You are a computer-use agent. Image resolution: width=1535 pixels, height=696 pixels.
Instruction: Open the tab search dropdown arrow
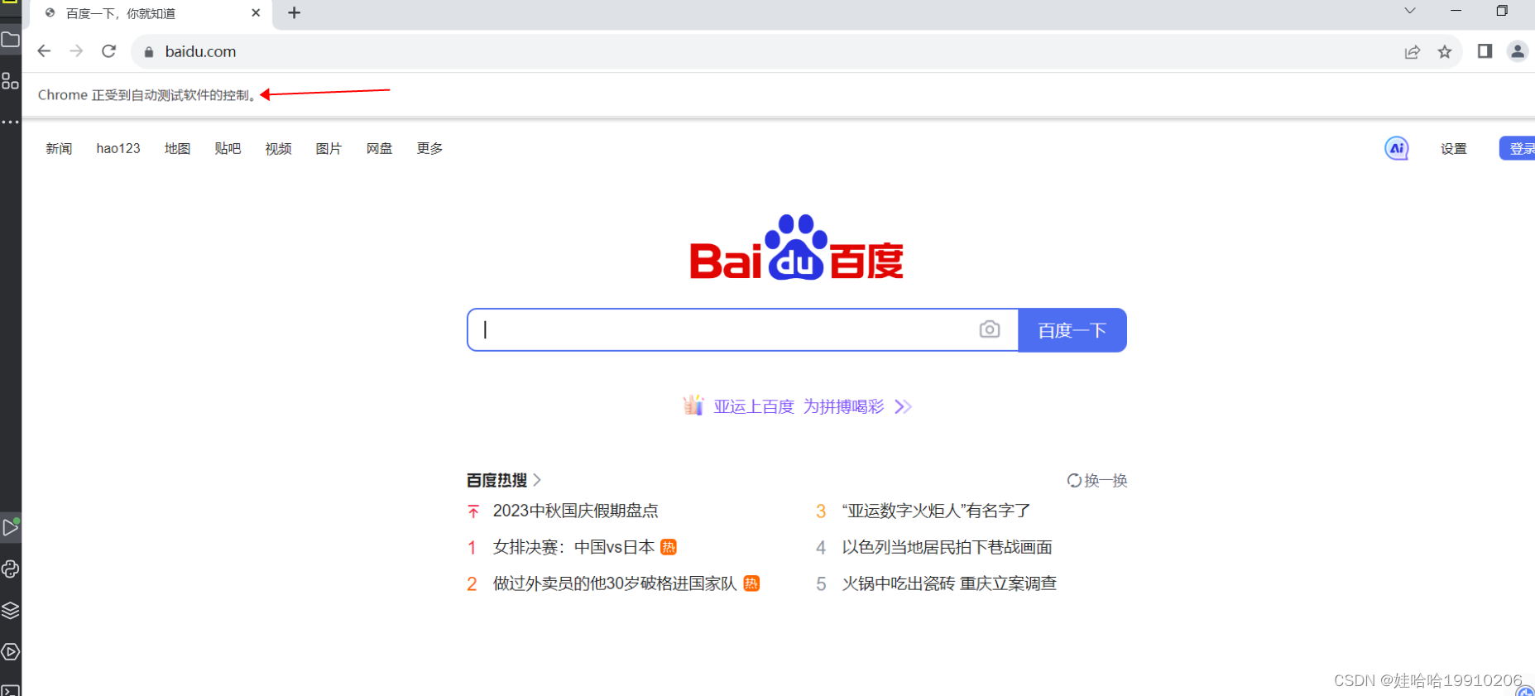click(x=1410, y=11)
